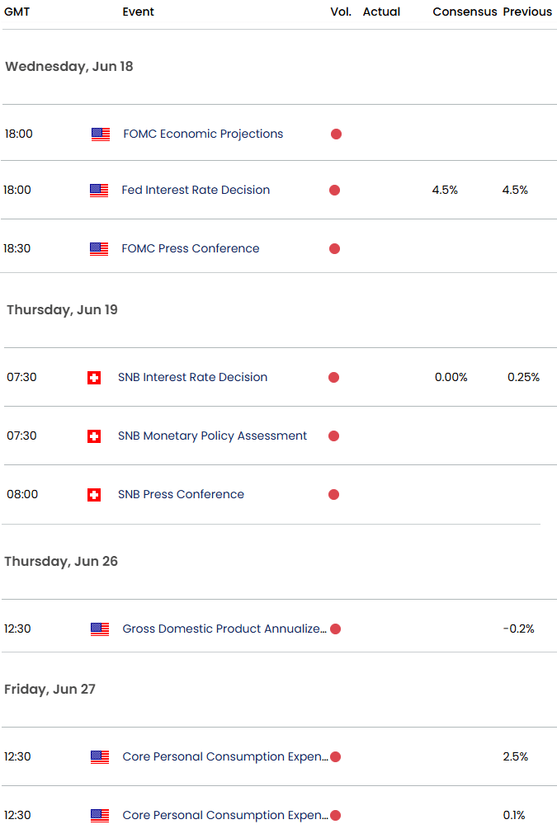Click the Vol. column header

[340, 12]
